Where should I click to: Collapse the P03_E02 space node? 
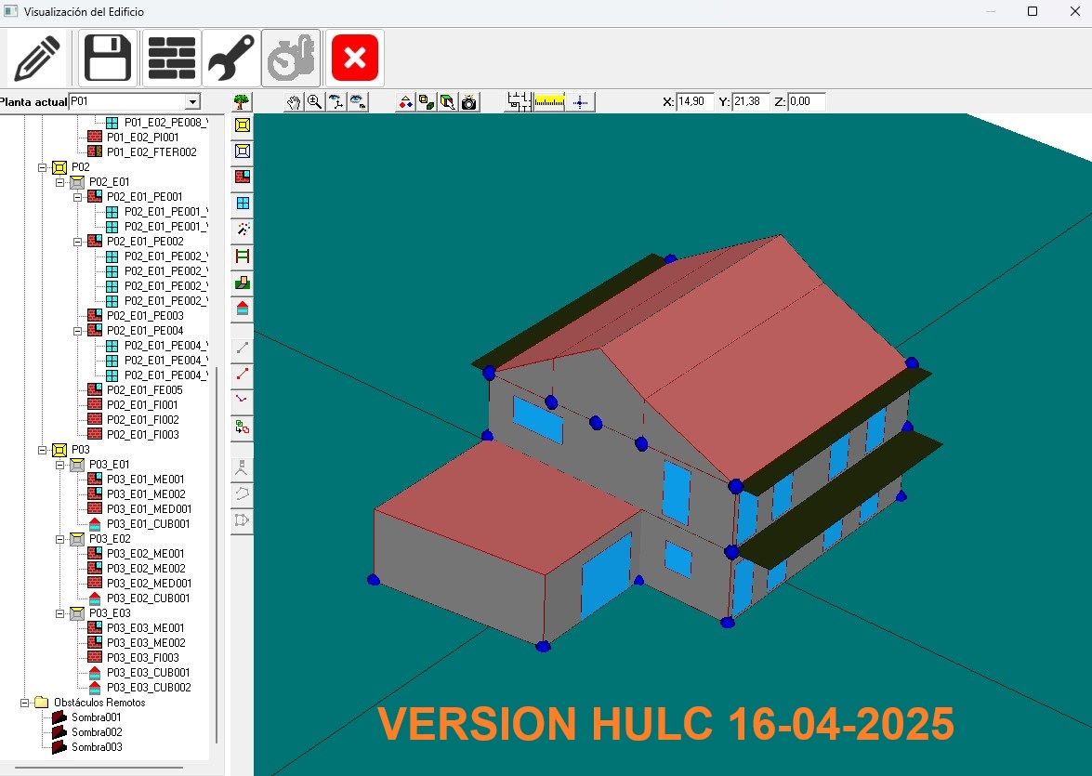[x=60, y=539]
